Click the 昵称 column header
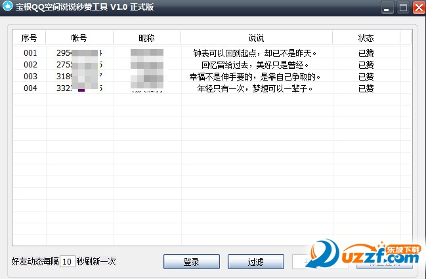 pos(147,37)
